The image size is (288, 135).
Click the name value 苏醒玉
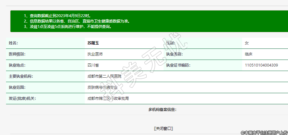click(93, 43)
